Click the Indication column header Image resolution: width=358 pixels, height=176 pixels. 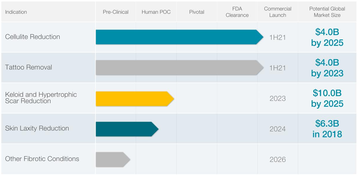click(x=16, y=12)
